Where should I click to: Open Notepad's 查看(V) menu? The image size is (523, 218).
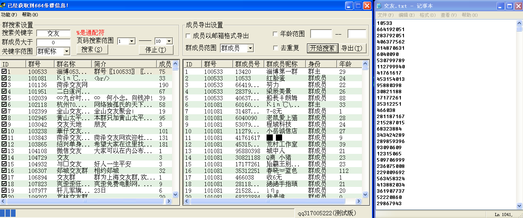click(x=448, y=15)
